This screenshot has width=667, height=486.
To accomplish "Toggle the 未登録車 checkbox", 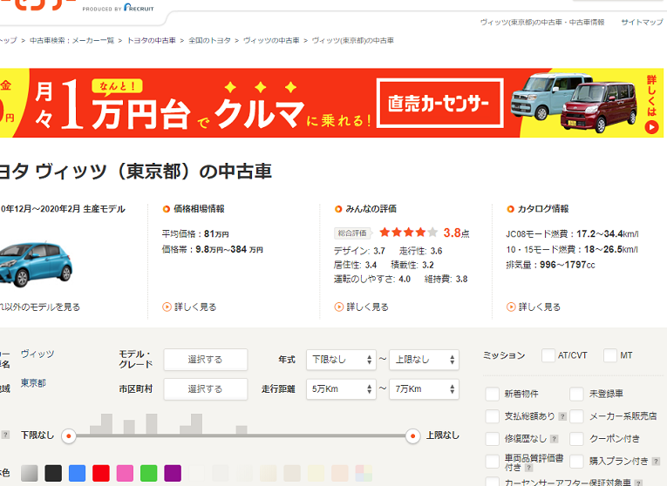I will coord(576,394).
